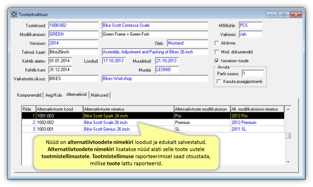This screenshot has width=313, height=187.
Task: Click the 2011 SL cell
Action: point(257,129)
